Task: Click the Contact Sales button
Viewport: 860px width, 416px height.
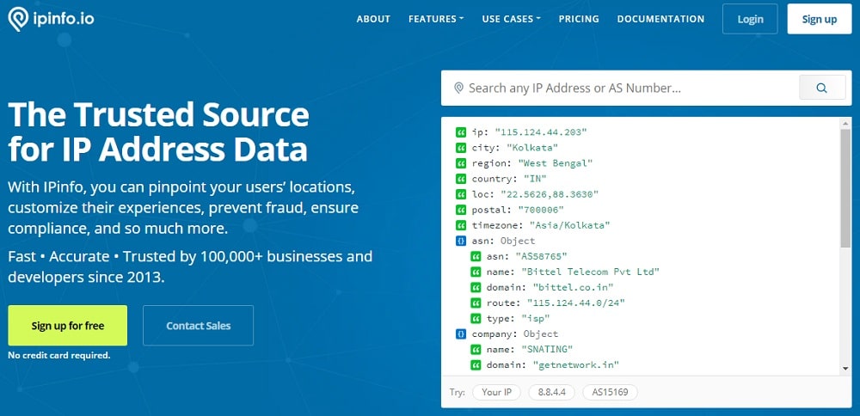Action: coord(199,326)
